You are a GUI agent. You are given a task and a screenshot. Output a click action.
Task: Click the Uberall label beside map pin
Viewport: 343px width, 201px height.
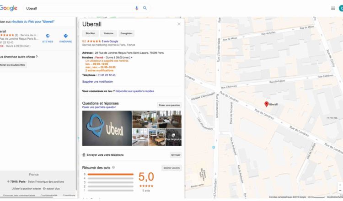[273, 105]
